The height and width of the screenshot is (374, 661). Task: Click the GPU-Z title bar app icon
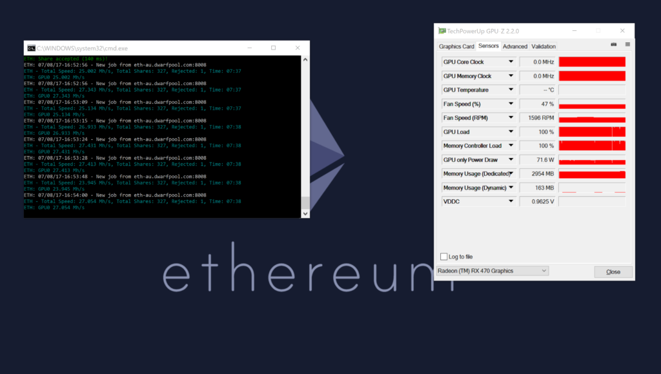[x=442, y=31]
